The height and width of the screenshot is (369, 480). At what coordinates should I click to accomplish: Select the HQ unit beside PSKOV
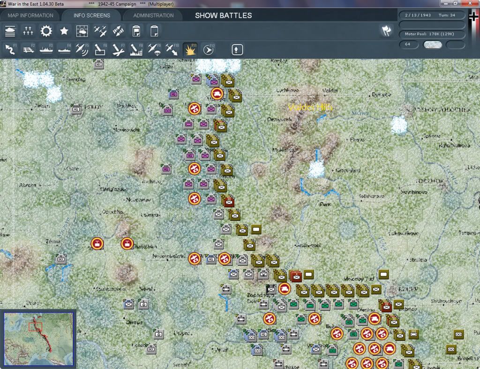[x=76, y=109]
